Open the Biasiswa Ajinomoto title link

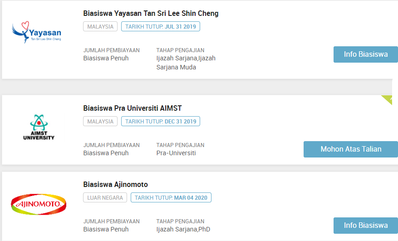[115, 185]
